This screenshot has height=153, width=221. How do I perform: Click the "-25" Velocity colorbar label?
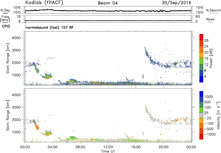click(x=208, y=118)
